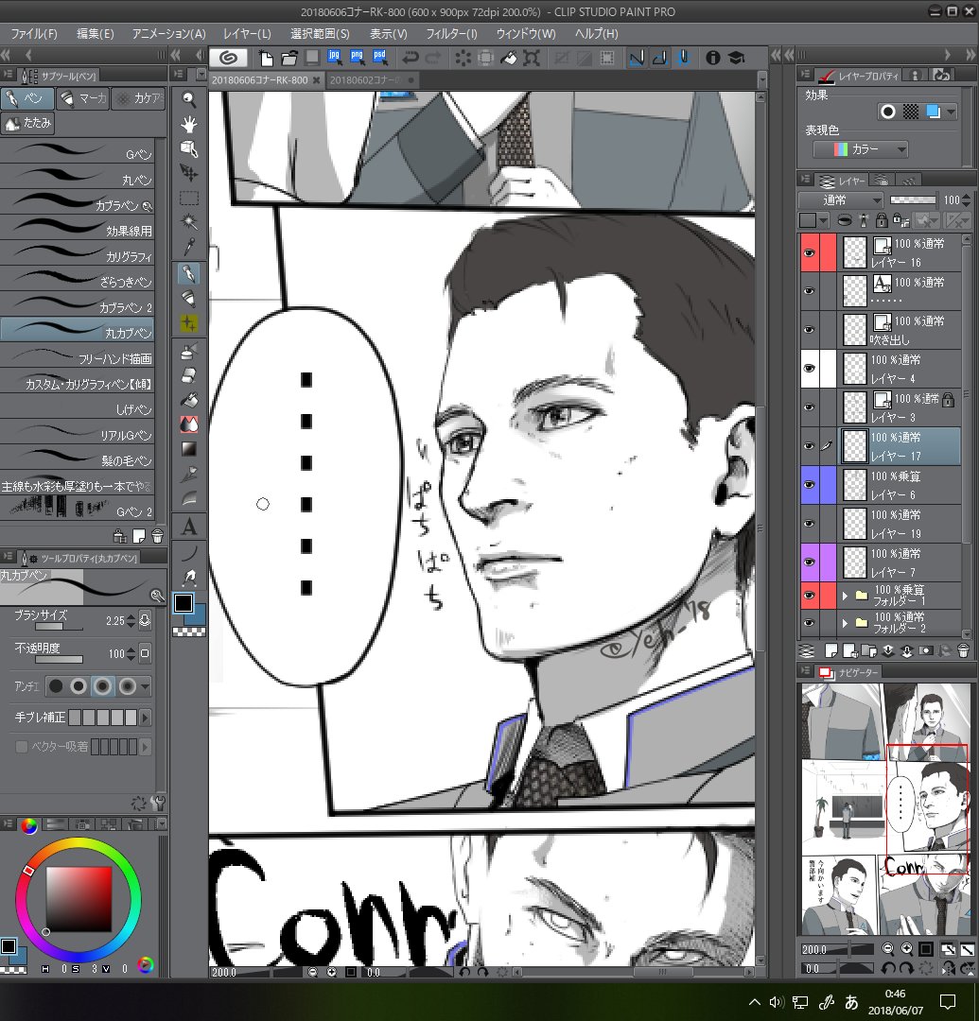This screenshot has height=1021, width=979.
Task: Open the anti-aliasing options dropdown arrow
Action: click(x=146, y=685)
